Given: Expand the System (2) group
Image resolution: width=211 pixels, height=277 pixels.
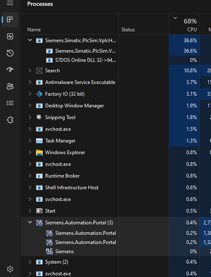Looking at the screenshot, I should [x=30, y=262].
